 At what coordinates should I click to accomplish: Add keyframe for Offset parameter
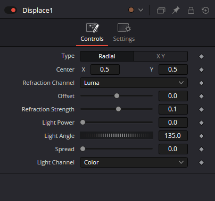click(x=201, y=97)
